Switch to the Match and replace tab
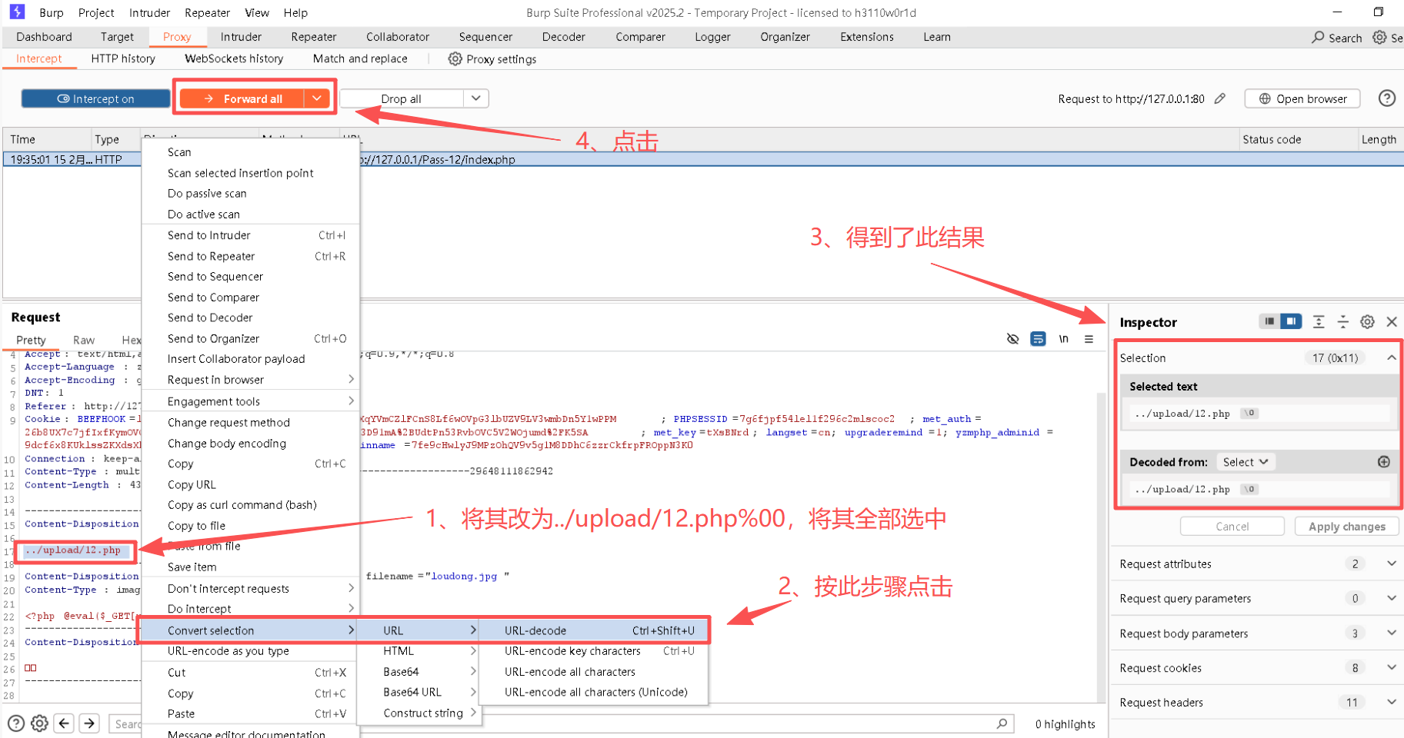This screenshot has width=1404, height=738. (x=360, y=58)
